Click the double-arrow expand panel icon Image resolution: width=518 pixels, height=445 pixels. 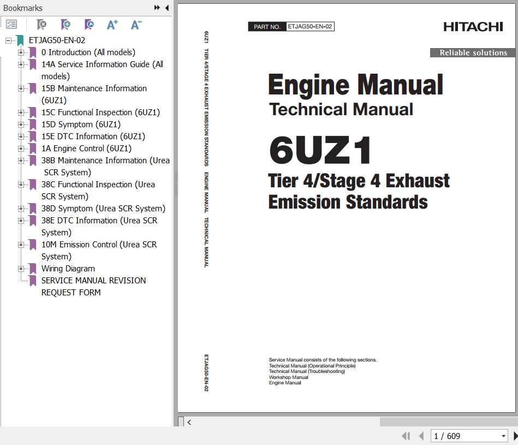coord(157,8)
